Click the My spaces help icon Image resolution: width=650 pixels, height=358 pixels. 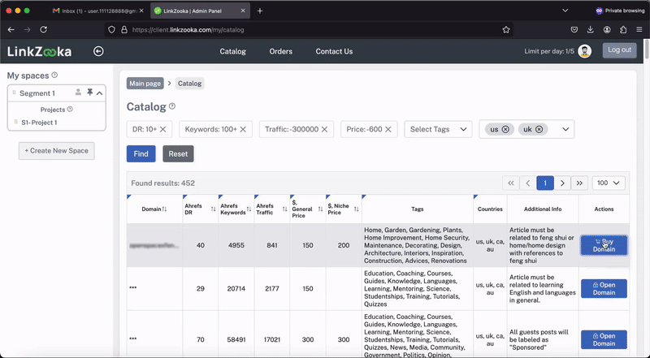coord(54,75)
